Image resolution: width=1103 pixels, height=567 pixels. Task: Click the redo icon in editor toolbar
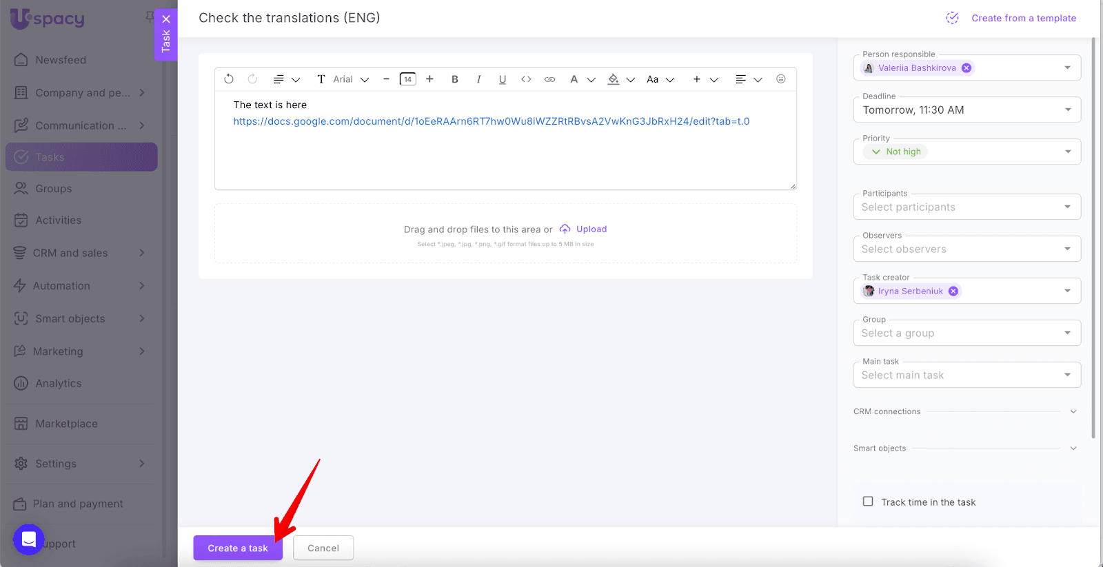point(252,79)
